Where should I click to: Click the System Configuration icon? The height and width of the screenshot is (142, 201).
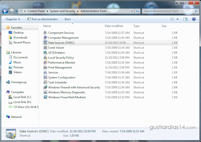point(45,77)
